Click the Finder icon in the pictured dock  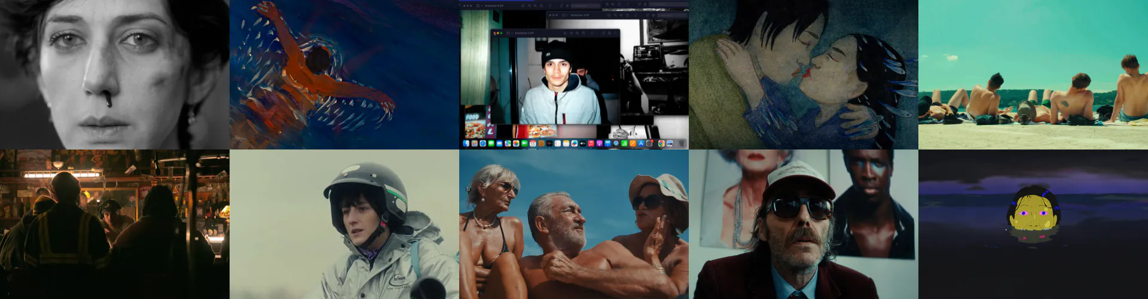pos(466,144)
